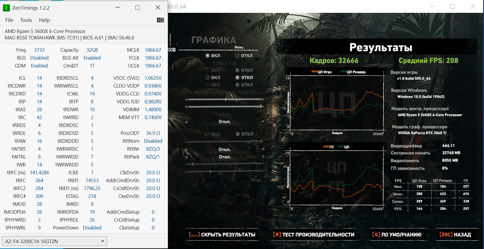This screenshot has height=249, width=484.
Task: Click the RttWr value RZQ/3
Action: (x=153, y=149)
